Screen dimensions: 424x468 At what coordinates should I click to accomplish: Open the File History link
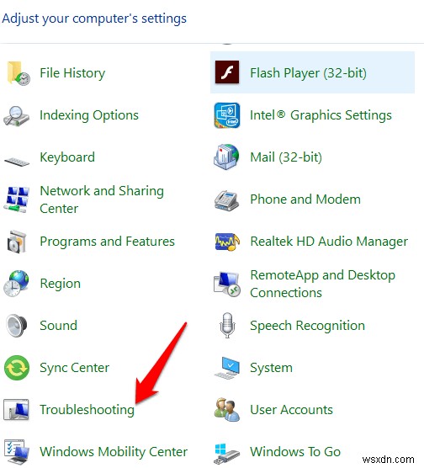72,73
